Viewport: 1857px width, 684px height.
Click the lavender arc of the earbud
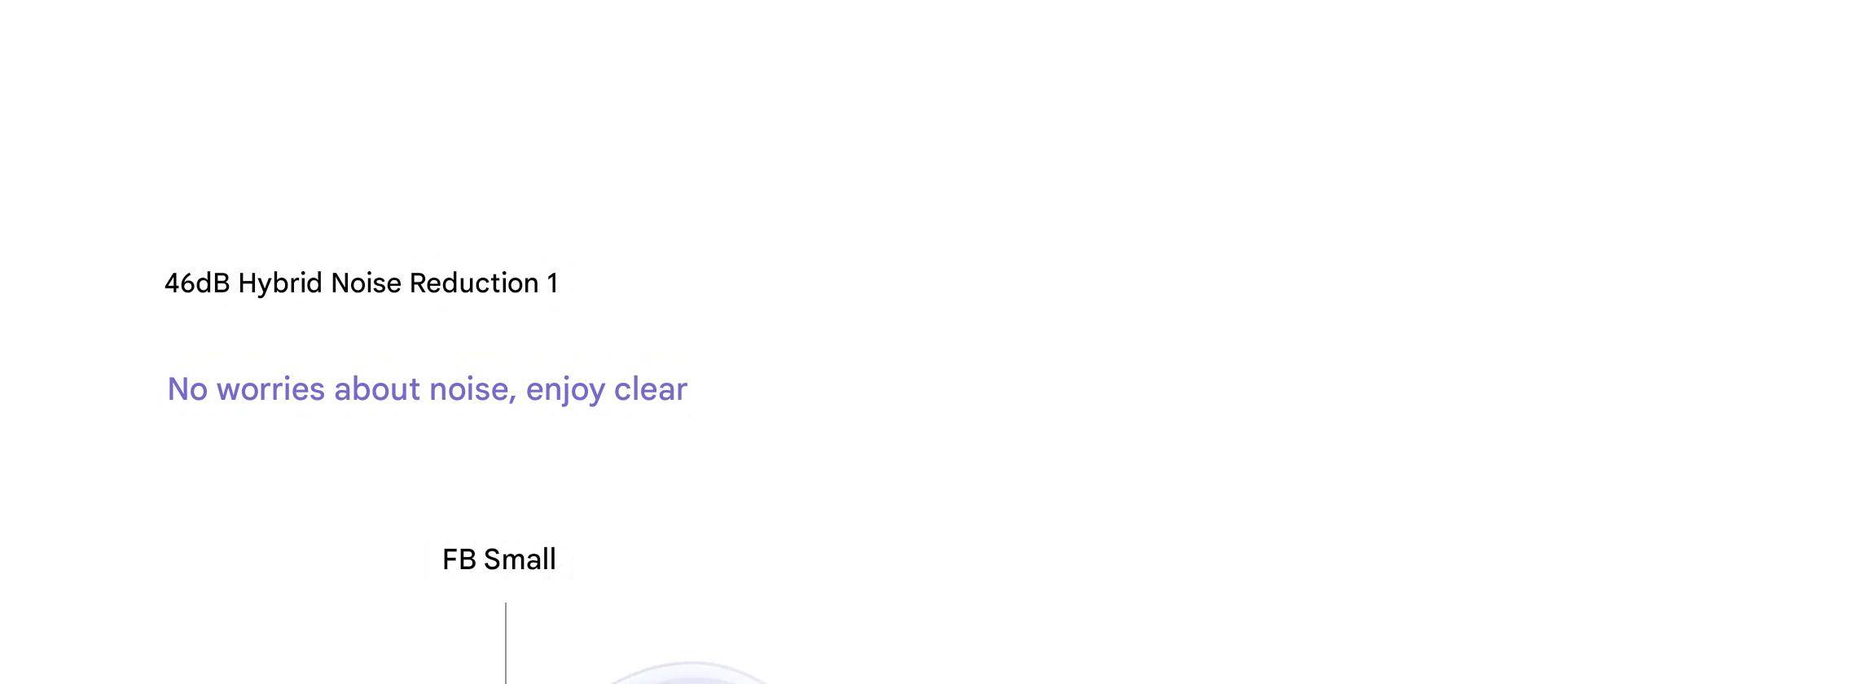(688, 669)
